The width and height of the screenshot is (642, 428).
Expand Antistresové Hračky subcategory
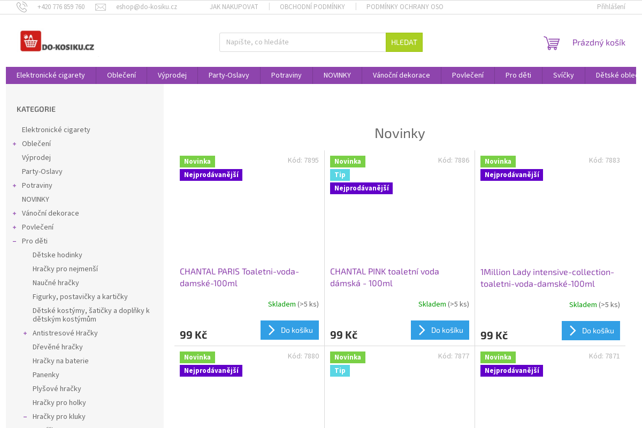point(25,333)
